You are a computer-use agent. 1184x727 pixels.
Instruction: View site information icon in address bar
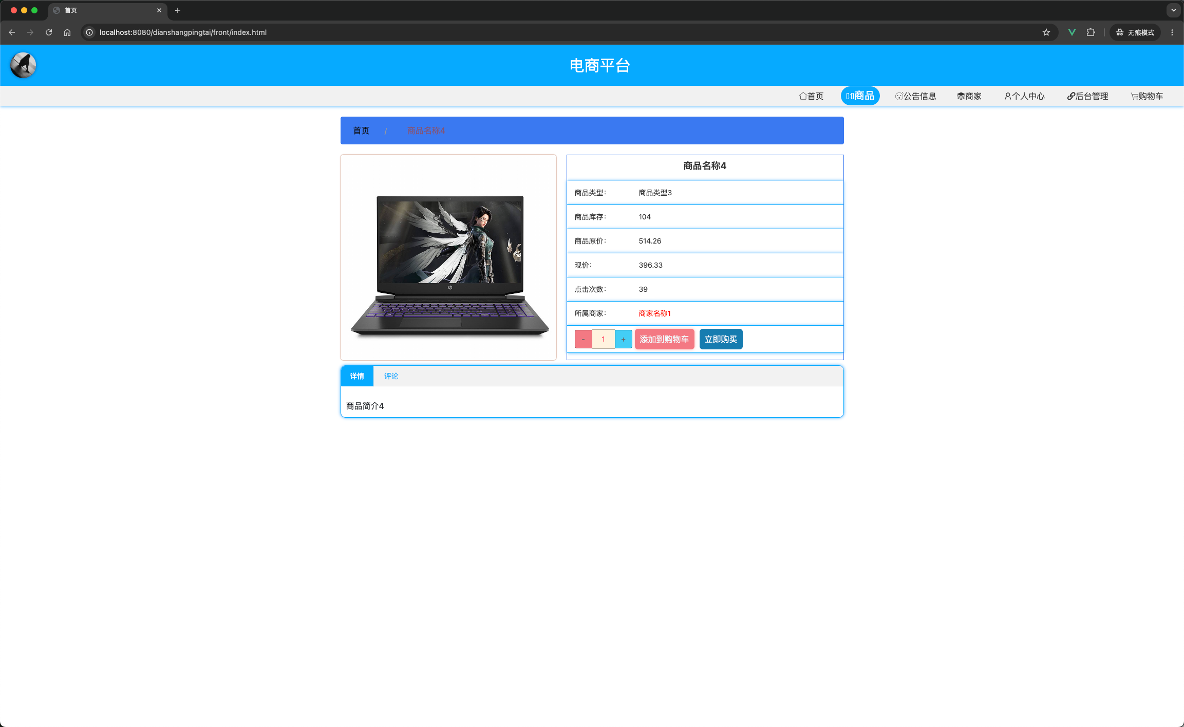[x=89, y=32]
